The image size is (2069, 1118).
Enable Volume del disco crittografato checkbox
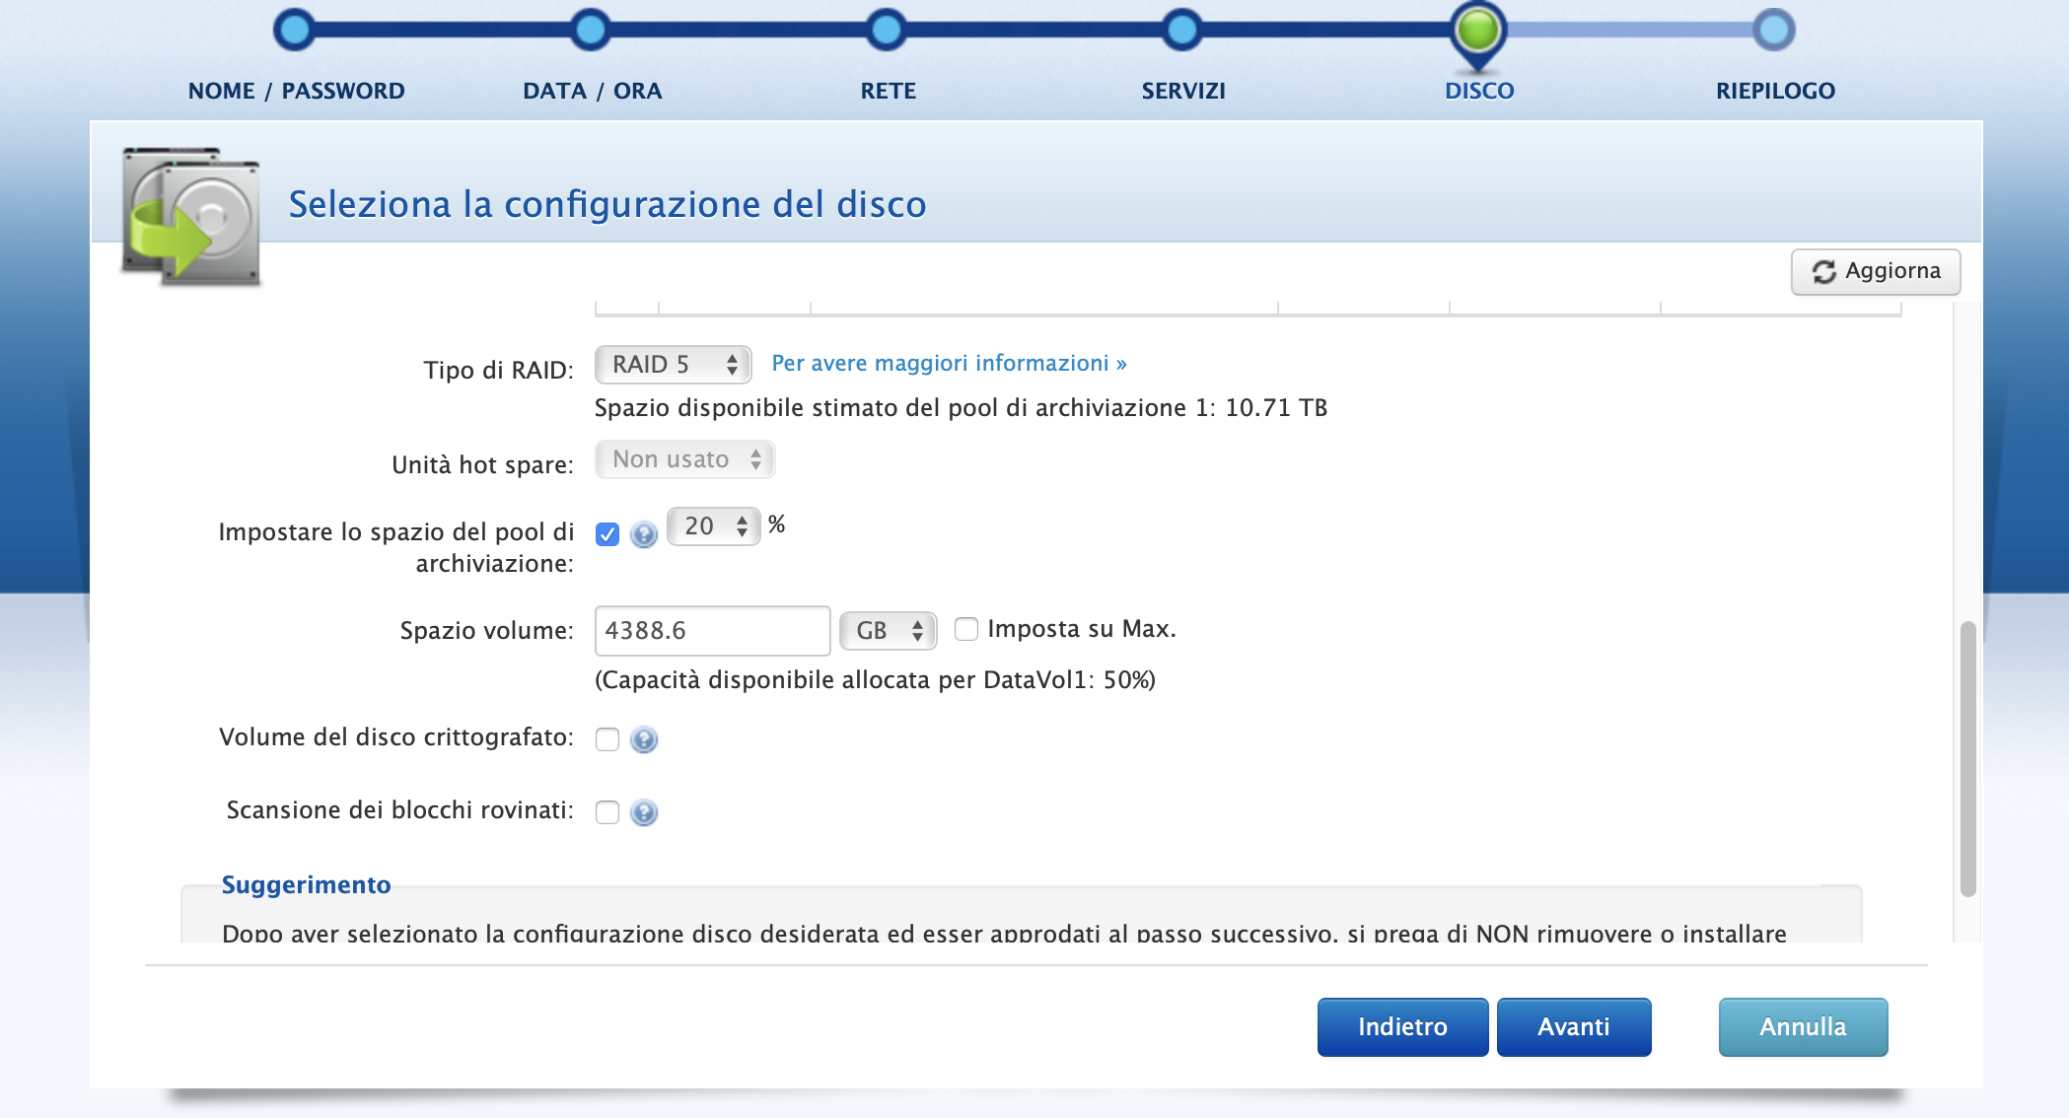pos(607,739)
